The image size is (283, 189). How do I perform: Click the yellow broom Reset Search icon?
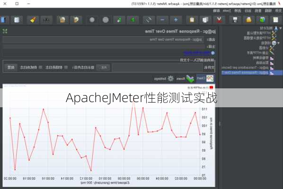(x=33, y=20)
